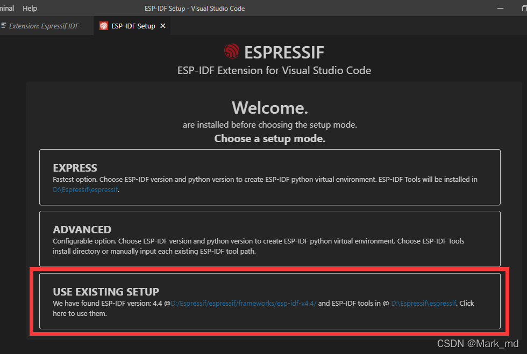Choose the USE EXISTING SETUP option
The height and width of the screenshot is (354, 527).
[270, 301]
